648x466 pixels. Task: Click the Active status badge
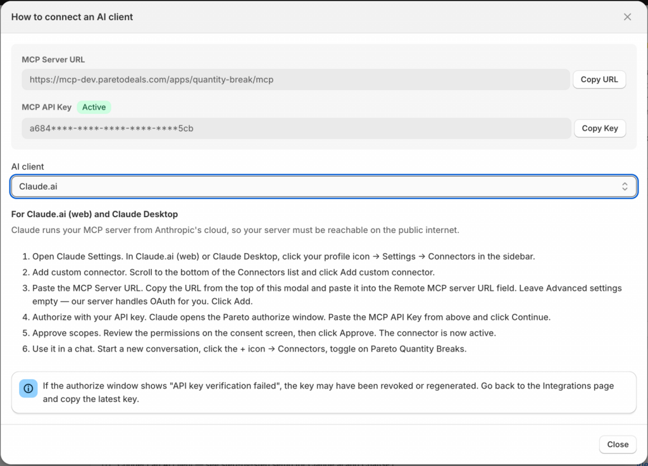[94, 107]
